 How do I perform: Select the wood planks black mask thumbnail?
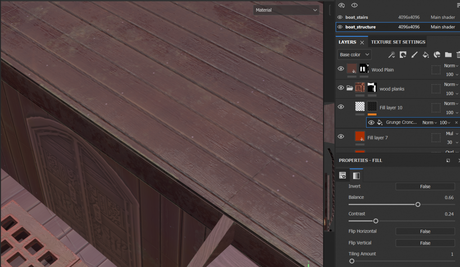coord(372,88)
